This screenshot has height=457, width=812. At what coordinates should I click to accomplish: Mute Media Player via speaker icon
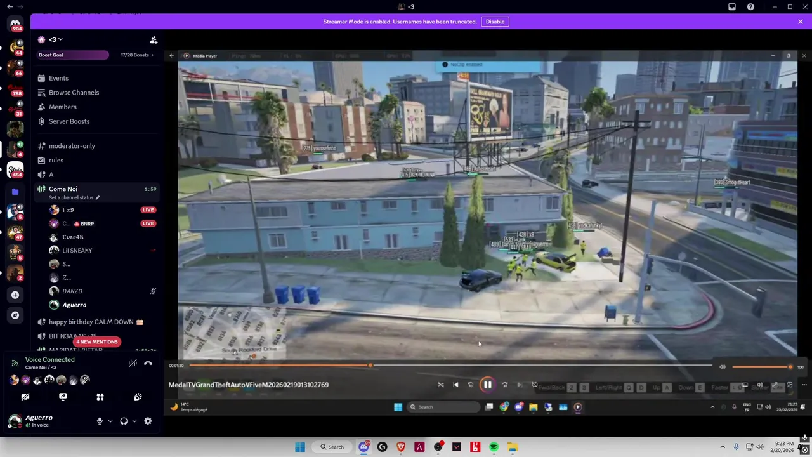(x=723, y=367)
